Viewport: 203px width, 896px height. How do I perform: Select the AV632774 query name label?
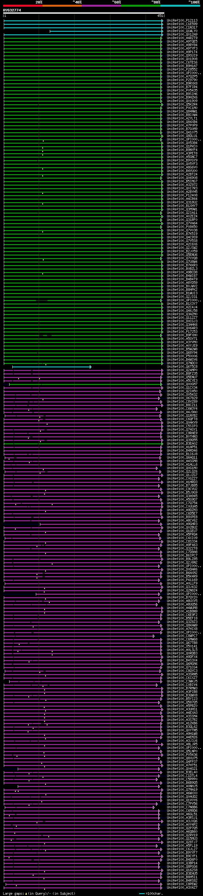(12, 10)
